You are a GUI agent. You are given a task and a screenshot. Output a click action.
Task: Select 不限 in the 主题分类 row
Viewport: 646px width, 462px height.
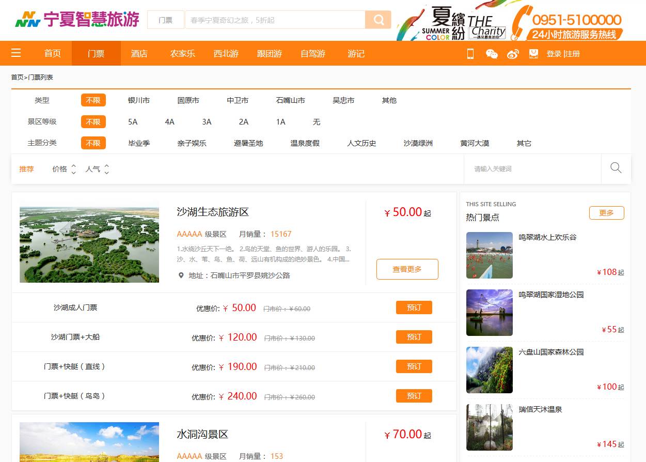point(93,143)
